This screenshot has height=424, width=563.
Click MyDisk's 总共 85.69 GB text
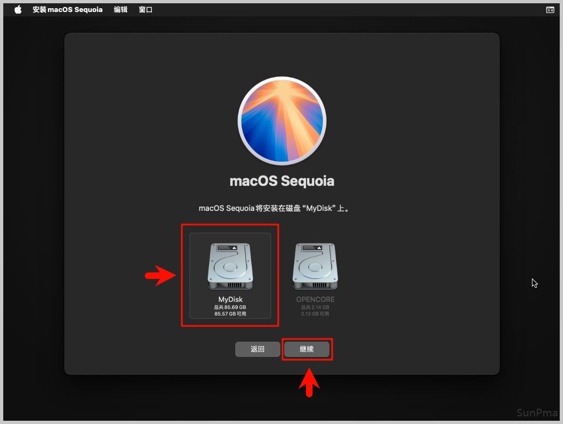coord(230,307)
